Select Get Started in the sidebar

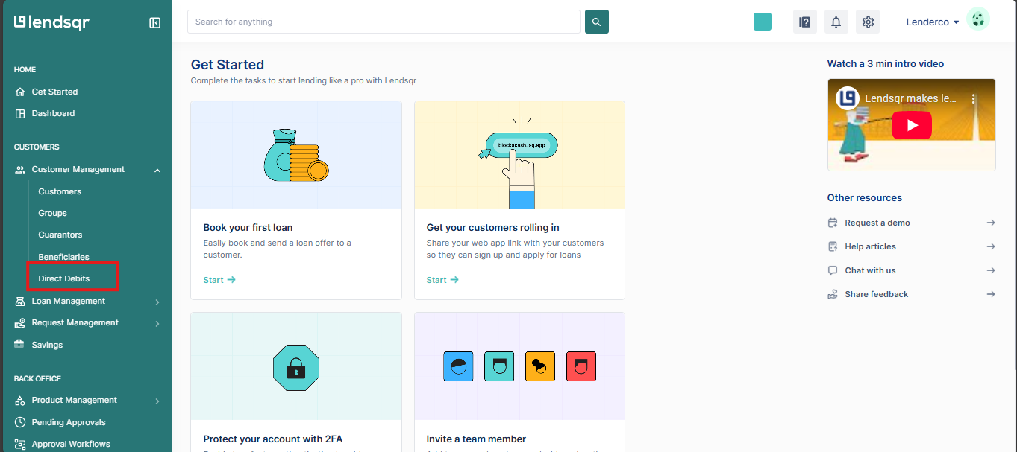tap(54, 92)
